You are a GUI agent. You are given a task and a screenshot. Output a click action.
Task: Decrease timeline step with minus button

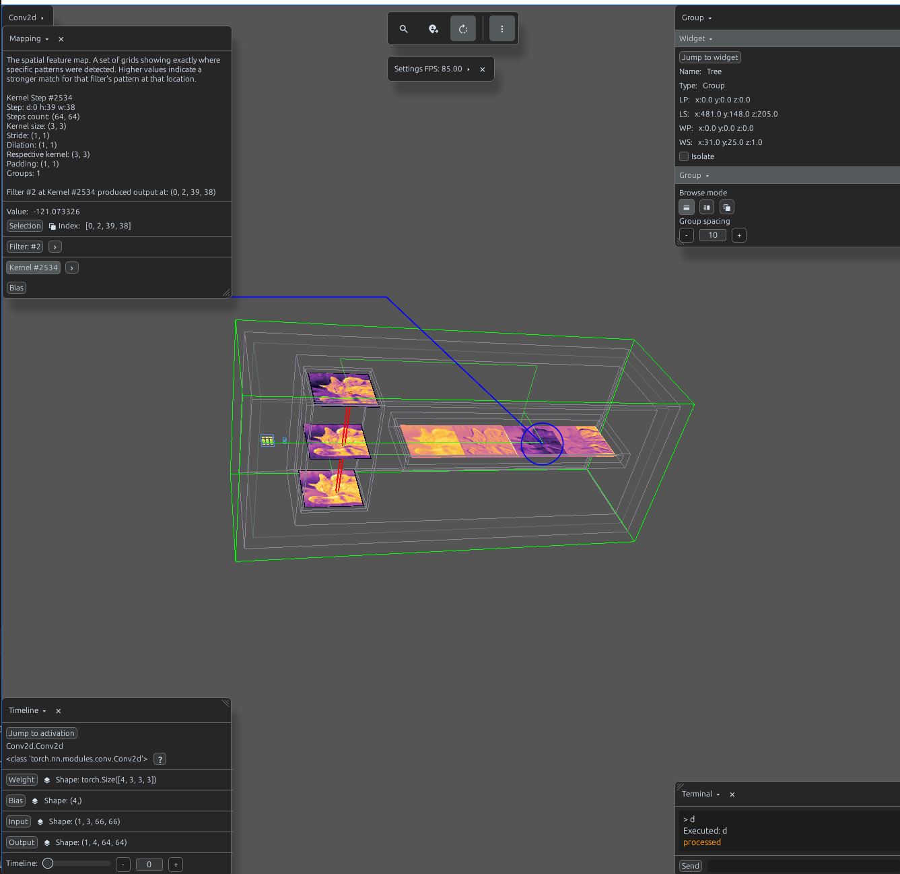(x=123, y=865)
